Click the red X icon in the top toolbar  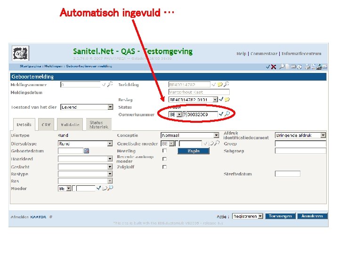pyautogui.click(x=274, y=67)
